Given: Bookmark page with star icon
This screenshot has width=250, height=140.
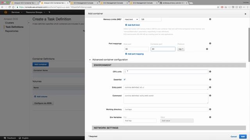Looking at the screenshot, I should (218, 7).
